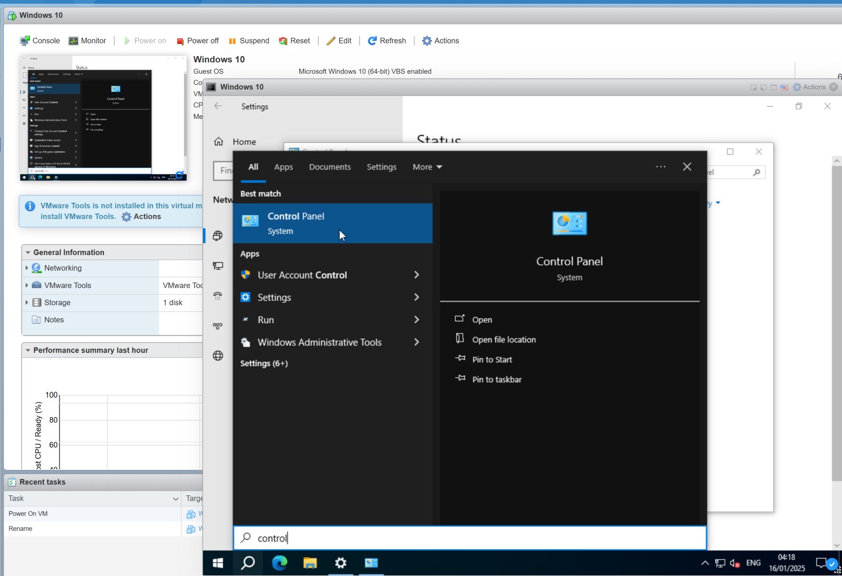Click Settings gear on taskbar
The height and width of the screenshot is (576, 842).
340,563
